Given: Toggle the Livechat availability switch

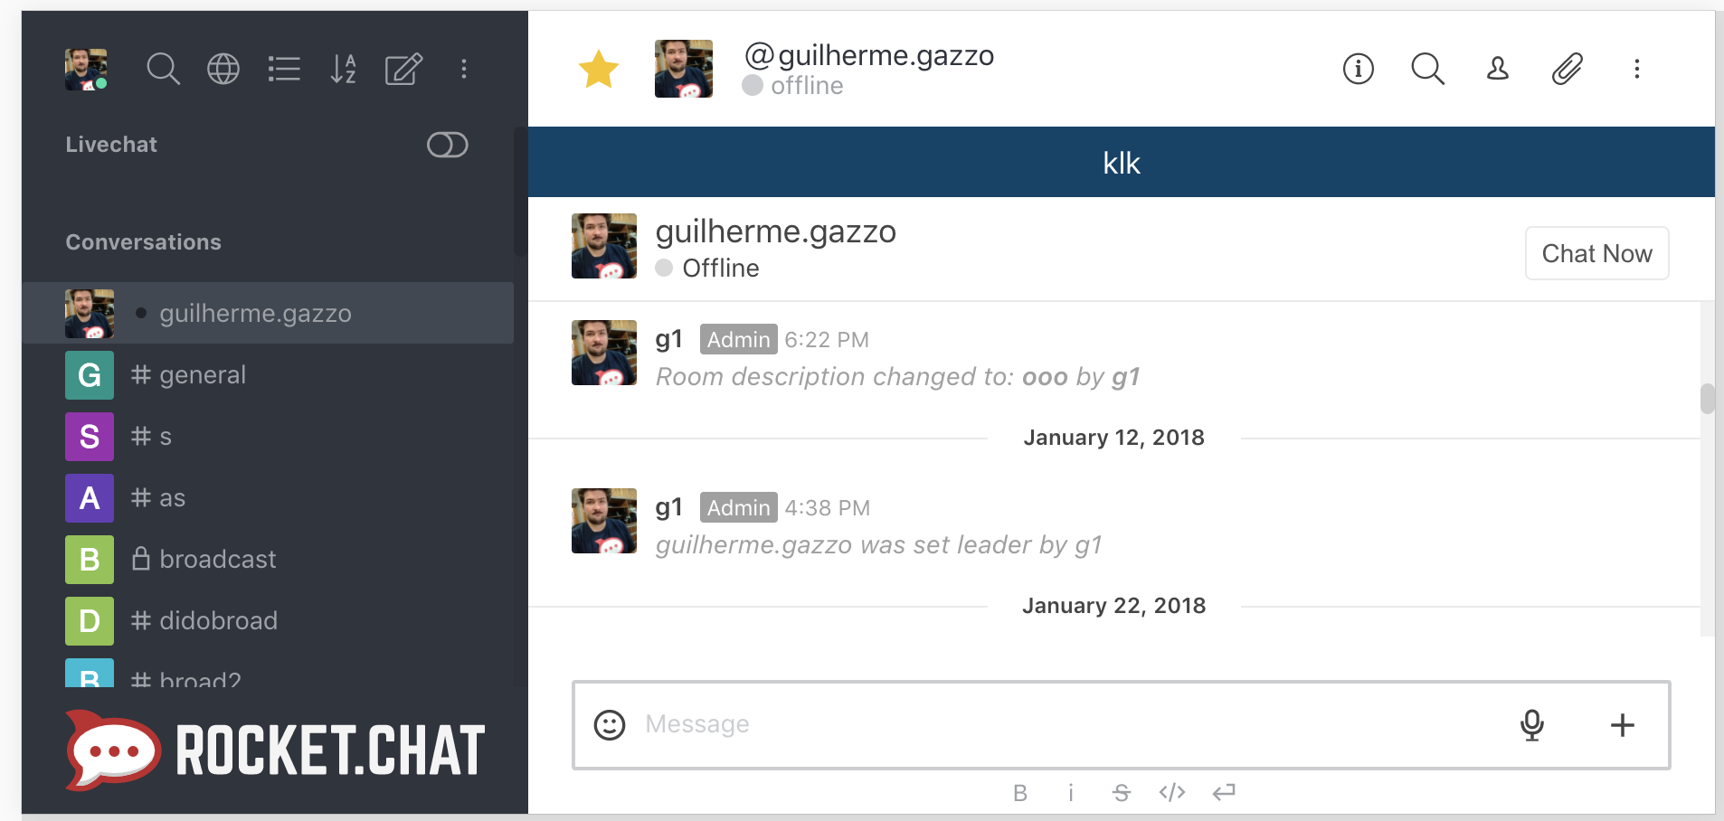Looking at the screenshot, I should [x=447, y=145].
